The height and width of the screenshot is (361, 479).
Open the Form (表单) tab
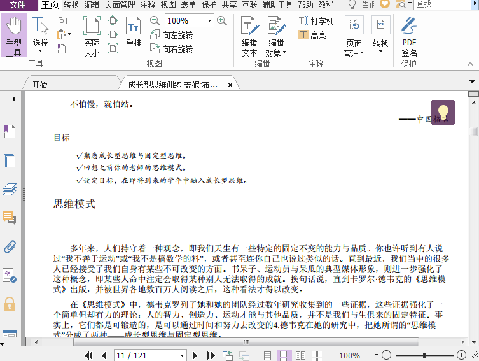point(188,4)
